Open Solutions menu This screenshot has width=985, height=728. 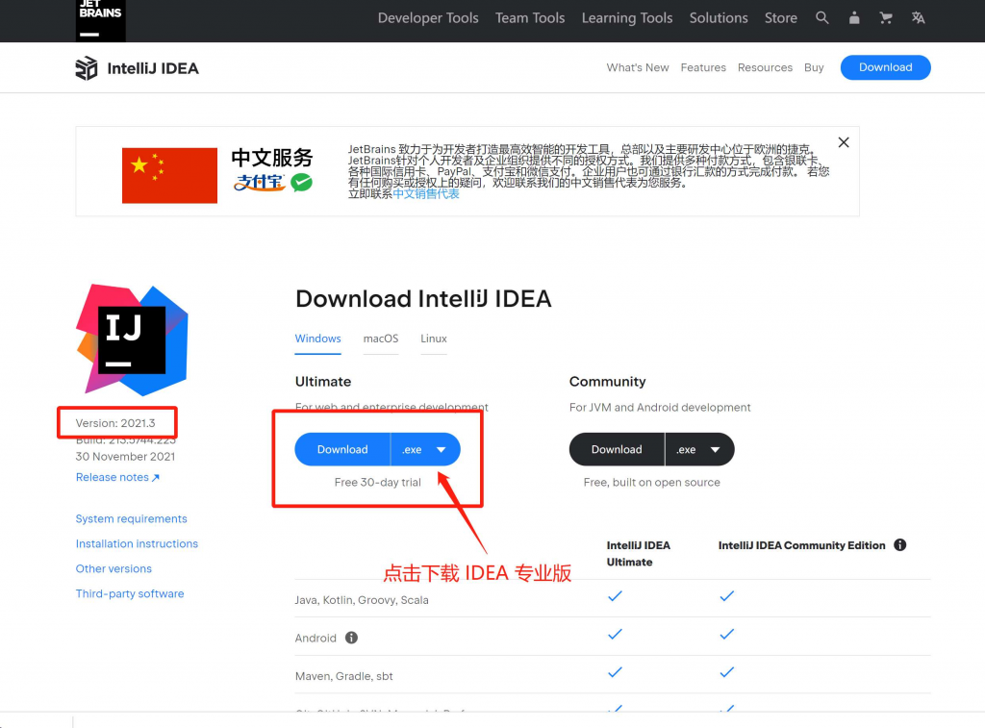click(719, 17)
